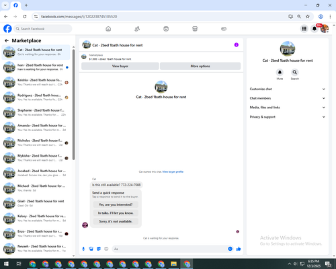Open Nevaeh's conversation in list
Viewport: 336px width, 269px height.
click(36, 248)
